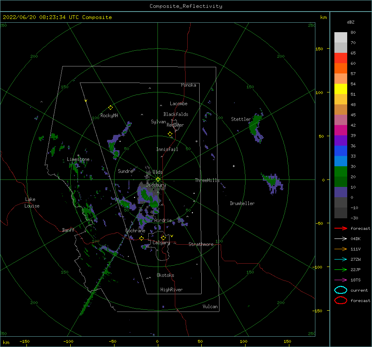Click the yellow radar-center diamond near Olds

coord(158,179)
